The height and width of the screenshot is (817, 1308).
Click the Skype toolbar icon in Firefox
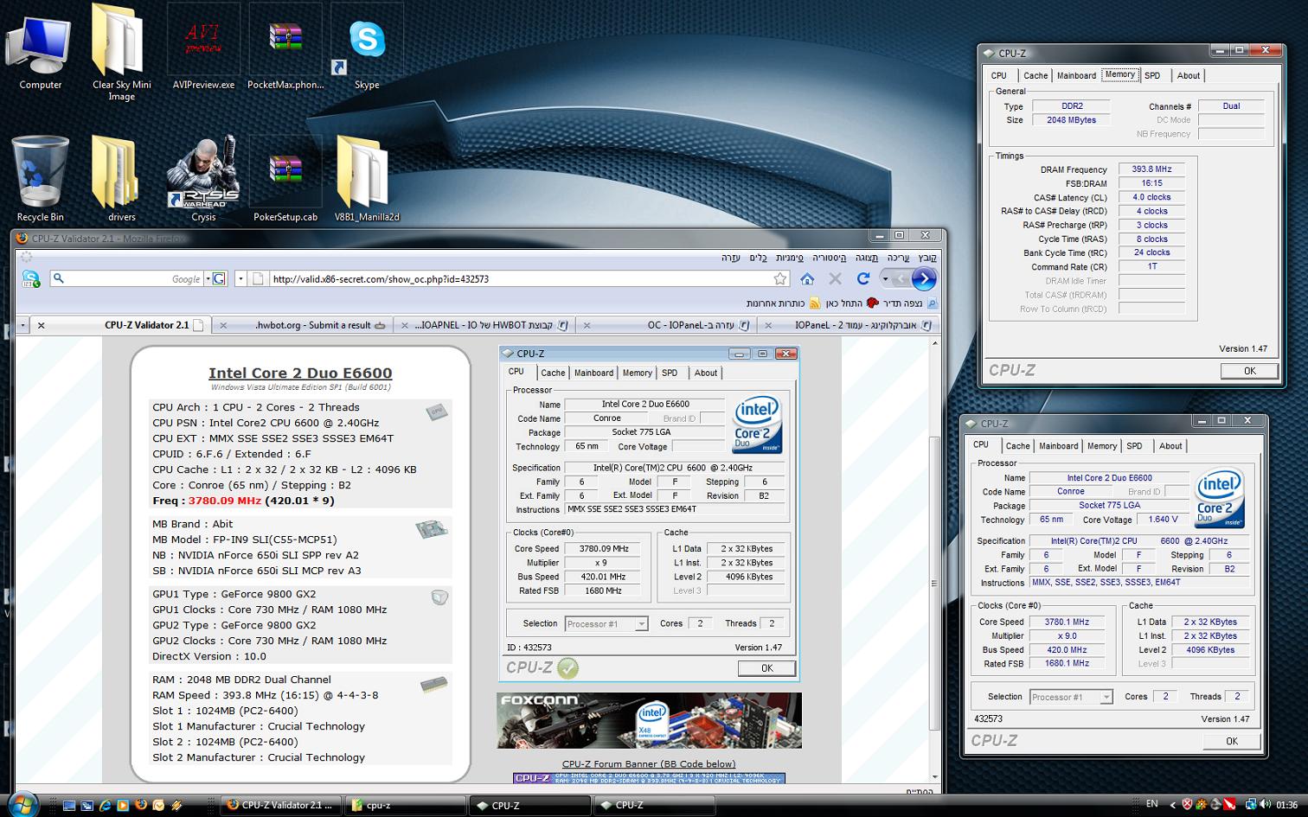click(31, 278)
